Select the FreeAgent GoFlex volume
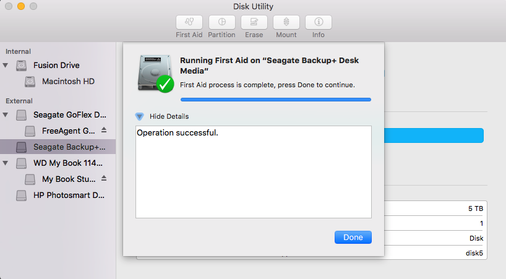This screenshot has width=506, height=279. [69, 131]
